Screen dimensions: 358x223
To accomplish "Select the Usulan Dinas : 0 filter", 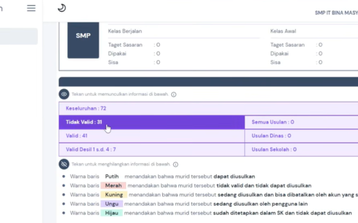I will [x=302, y=136].
